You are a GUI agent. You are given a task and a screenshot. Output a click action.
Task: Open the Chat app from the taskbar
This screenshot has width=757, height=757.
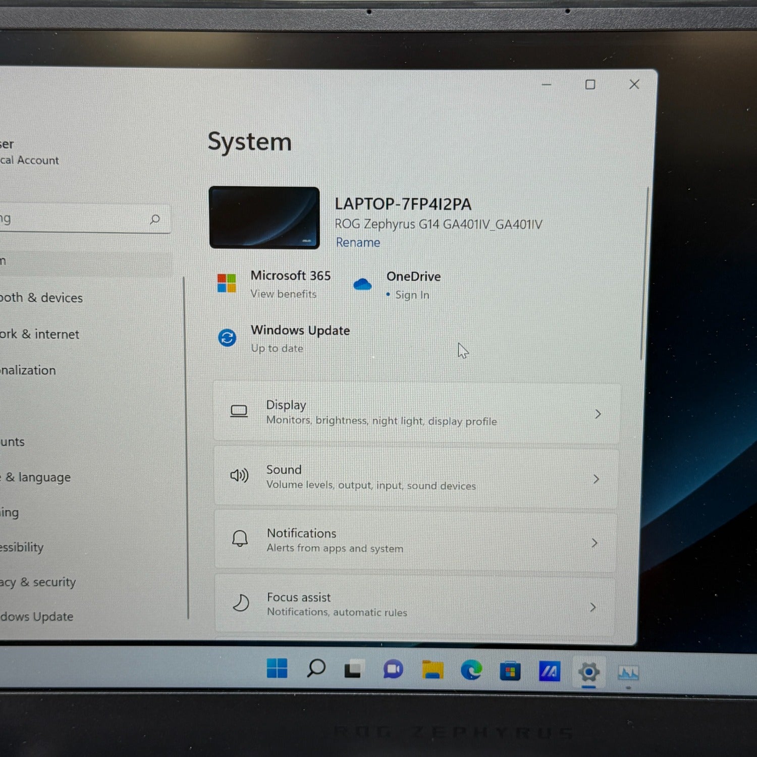point(393,670)
